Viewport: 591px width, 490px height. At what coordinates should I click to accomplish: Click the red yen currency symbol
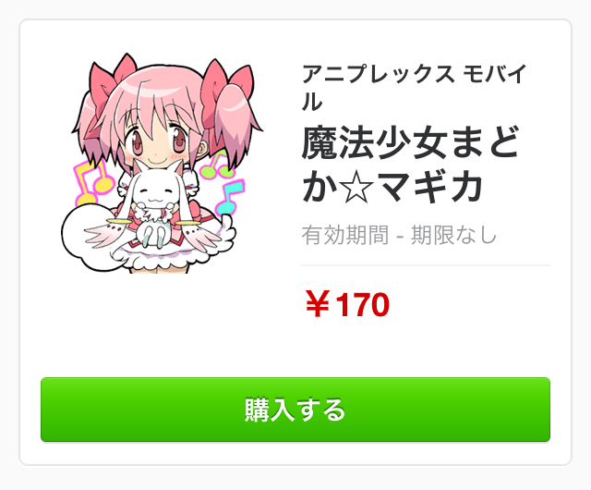[318, 304]
